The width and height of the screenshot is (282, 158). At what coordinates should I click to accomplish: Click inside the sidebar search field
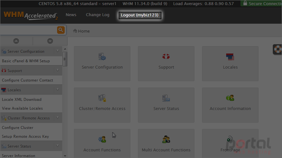[x=29, y=30]
